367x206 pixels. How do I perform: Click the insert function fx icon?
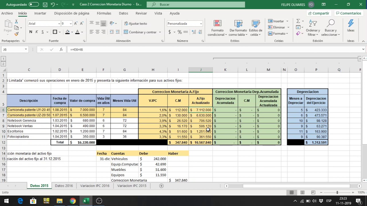[61, 49]
